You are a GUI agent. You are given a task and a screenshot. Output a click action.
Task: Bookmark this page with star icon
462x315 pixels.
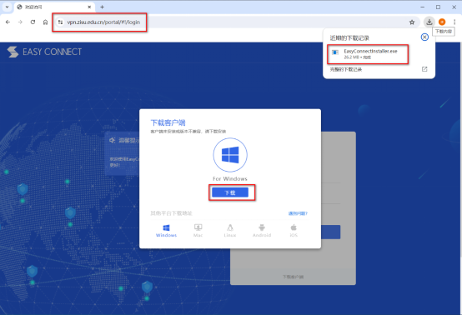[412, 22]
